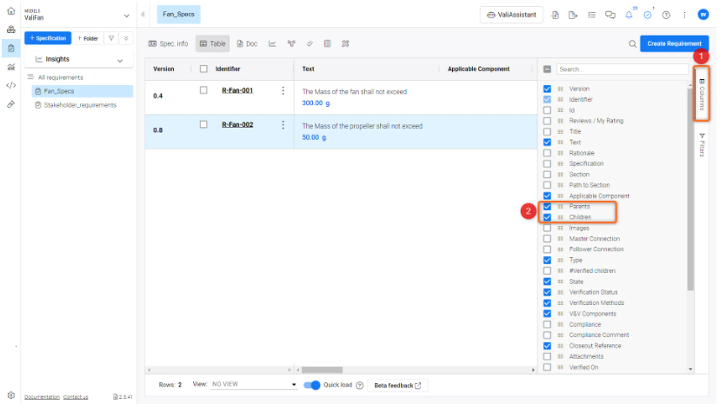726x411 pixels.
Task: Check the Title column checkbox
Action: (x=547, y=131)
